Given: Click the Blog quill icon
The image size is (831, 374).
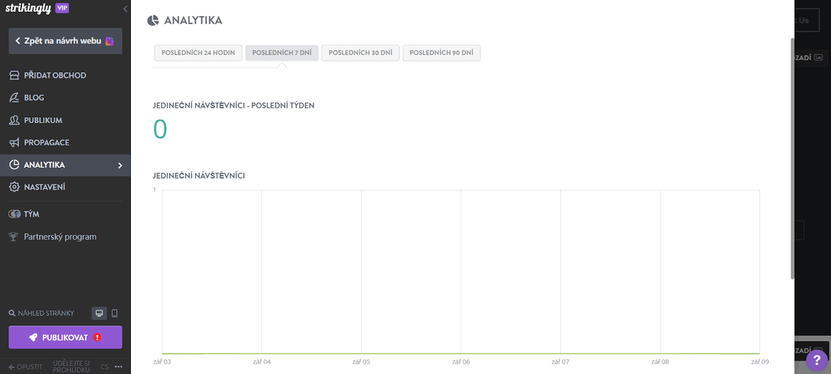Looking at the screenshot, I should click(x=14, y=98).
